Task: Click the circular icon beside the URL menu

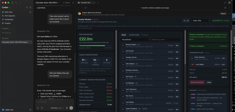Action: pyautogui.click(x=225, y=8)
